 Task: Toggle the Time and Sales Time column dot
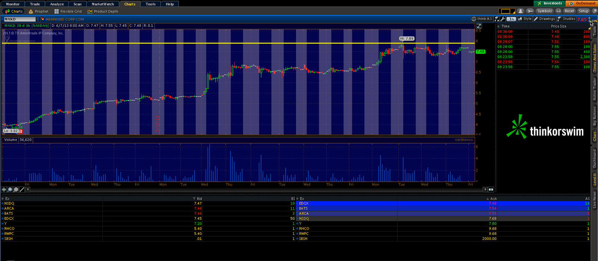click(499, 27)
